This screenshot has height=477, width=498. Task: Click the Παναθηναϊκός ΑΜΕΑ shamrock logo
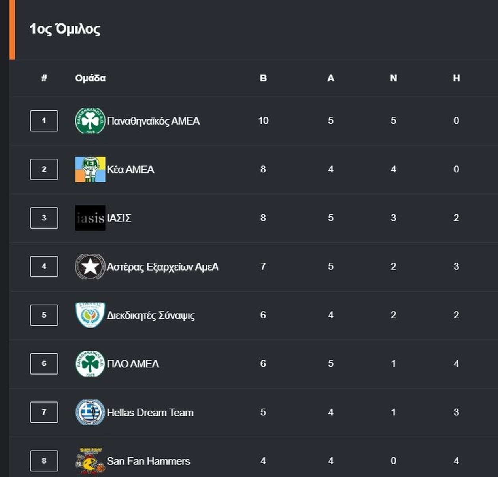(x=90, y=121)
